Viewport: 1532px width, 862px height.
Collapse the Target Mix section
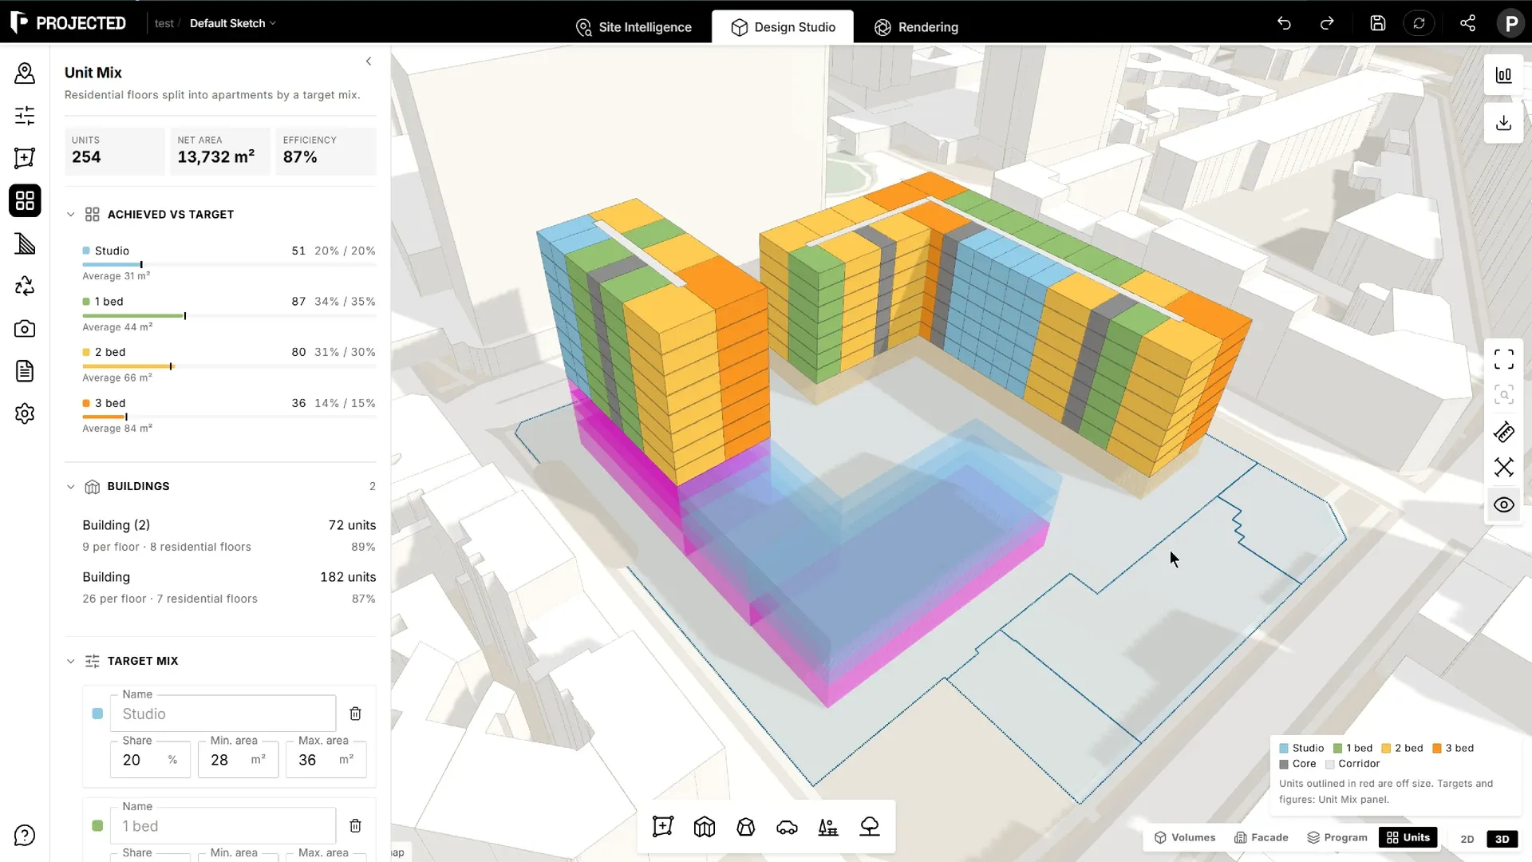pyautogui.click(x=70, y=662)
